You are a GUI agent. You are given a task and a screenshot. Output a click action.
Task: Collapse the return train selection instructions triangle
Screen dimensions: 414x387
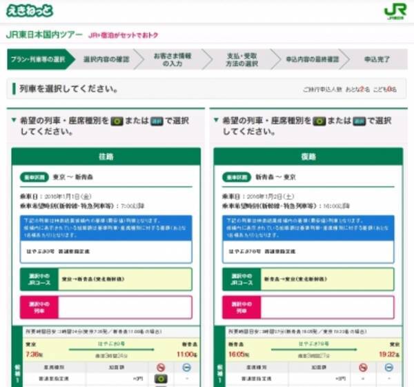(x=216, y=120)
